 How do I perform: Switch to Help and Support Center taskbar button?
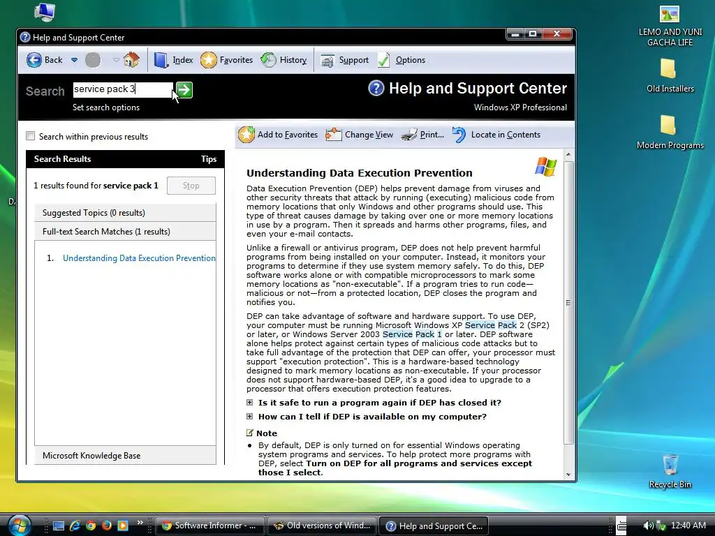(434, 526)
